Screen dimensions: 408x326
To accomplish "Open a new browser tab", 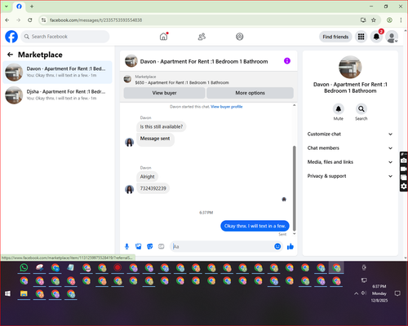I will click(32, 7).
